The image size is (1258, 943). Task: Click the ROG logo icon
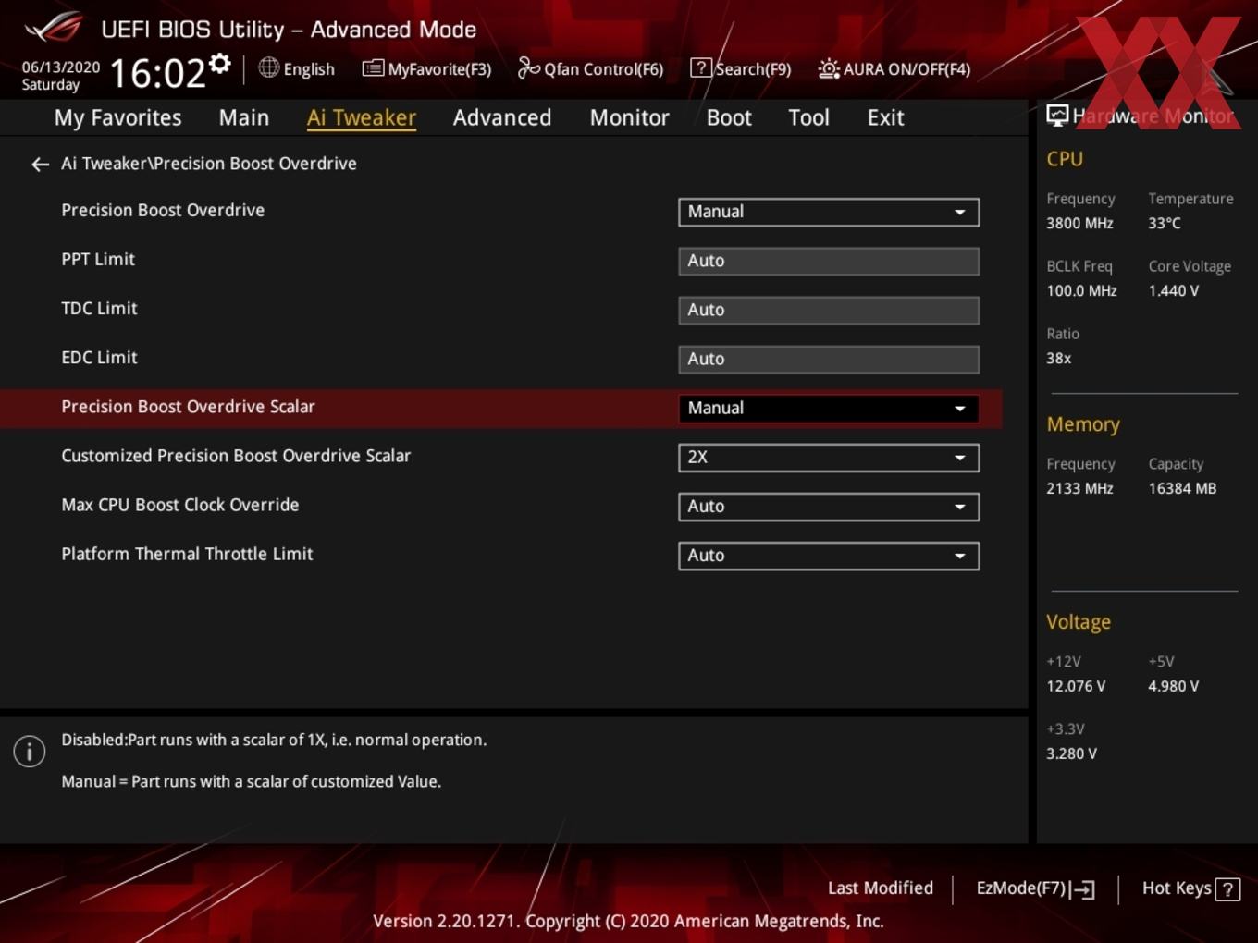(x=54, y=27)
